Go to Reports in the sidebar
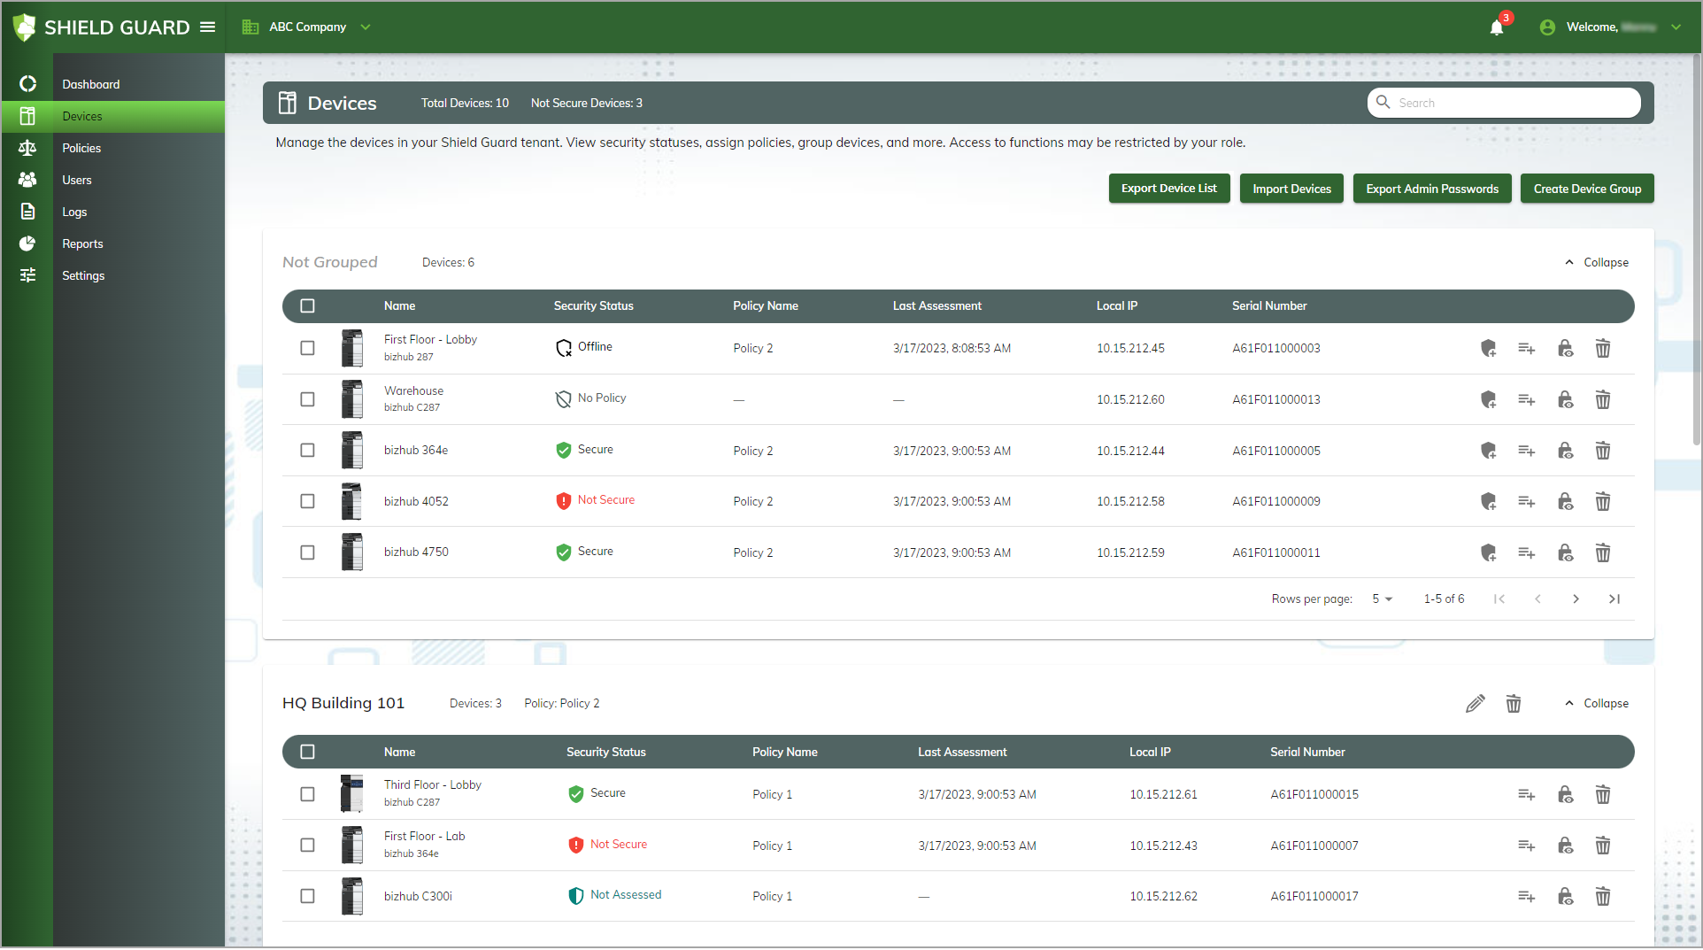This screenshot has width=1703, height=950. 82,244
